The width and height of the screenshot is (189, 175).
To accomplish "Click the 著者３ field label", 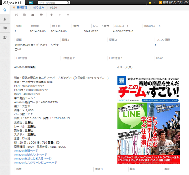I will (99, 169).
